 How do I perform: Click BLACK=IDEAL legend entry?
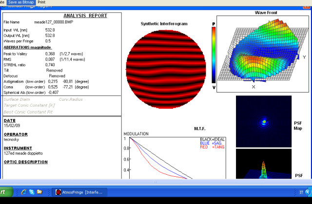pyautogui.click(x=213, y=139)
